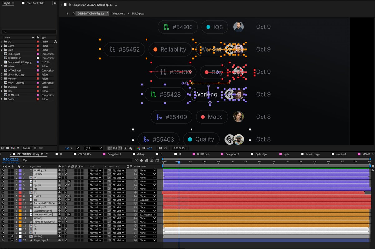Toggle fast previews icon in viewer
The width and height of the screenshot is (375, 249).
tap(110, 148)
